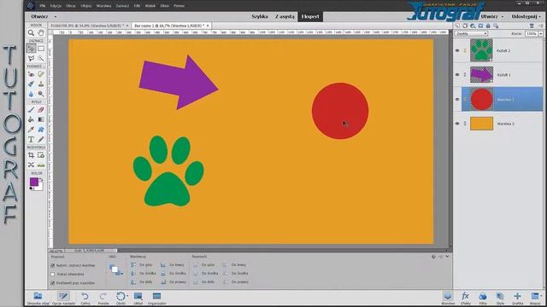Swap foreground and background colors
Viewport: 547px width, 307px height.
click(41, 180)
